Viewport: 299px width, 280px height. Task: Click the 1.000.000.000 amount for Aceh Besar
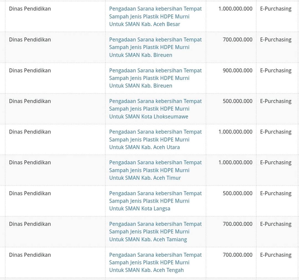point(235,9)
